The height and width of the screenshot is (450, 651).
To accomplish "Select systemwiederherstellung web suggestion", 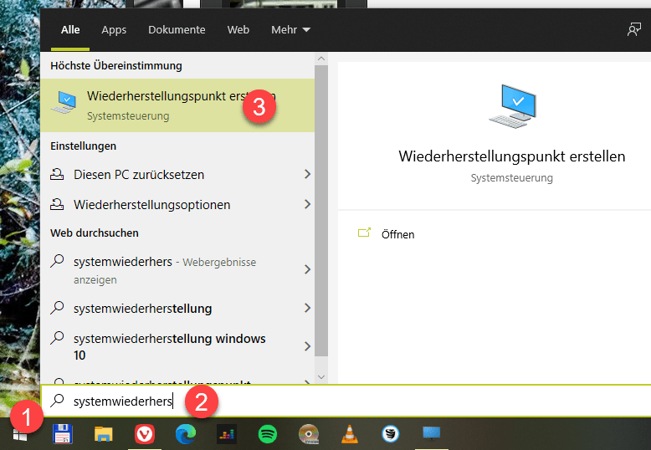I will click(177, 308).
